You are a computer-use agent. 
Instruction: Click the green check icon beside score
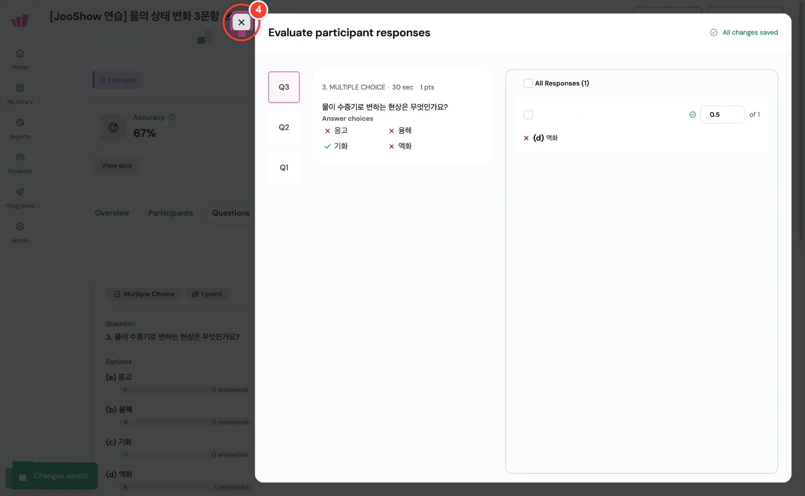point(692,115)
